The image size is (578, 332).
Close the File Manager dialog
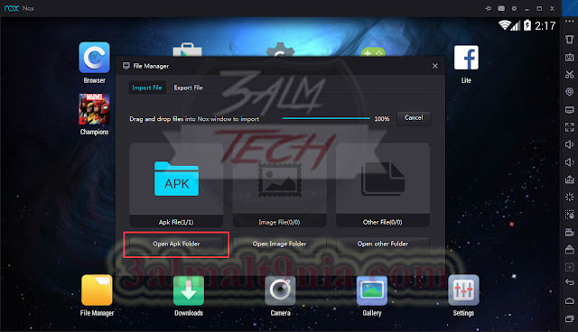tap(435, 66)
